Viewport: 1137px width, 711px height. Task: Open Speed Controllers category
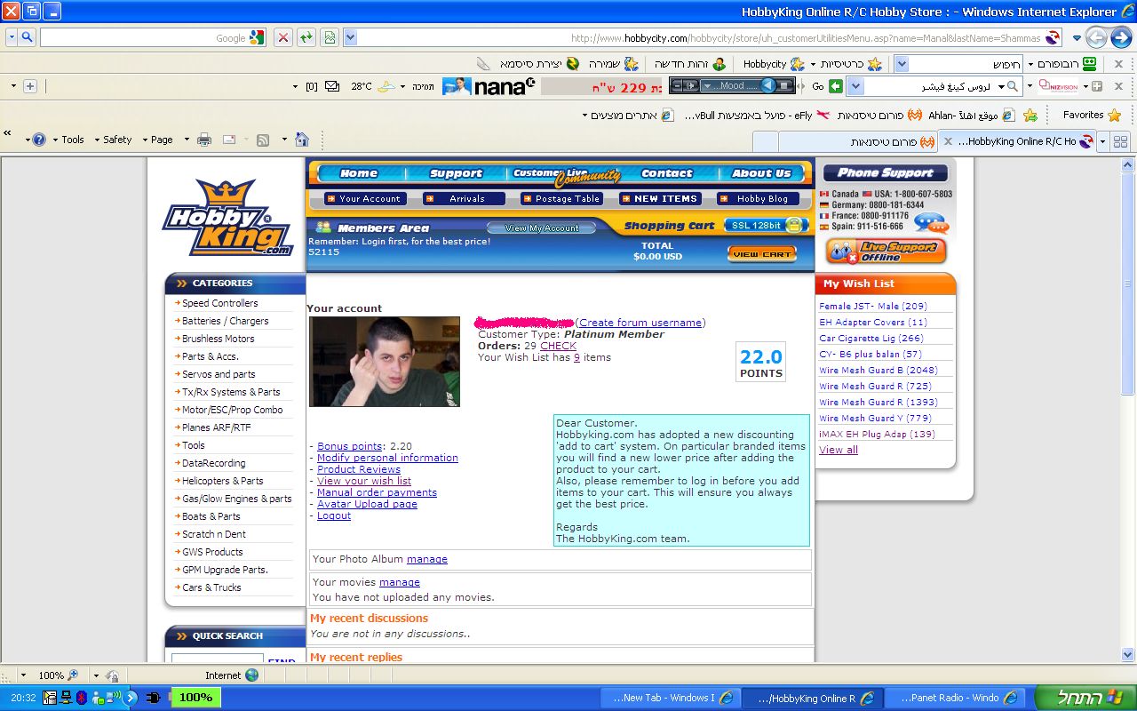point(220,303)
